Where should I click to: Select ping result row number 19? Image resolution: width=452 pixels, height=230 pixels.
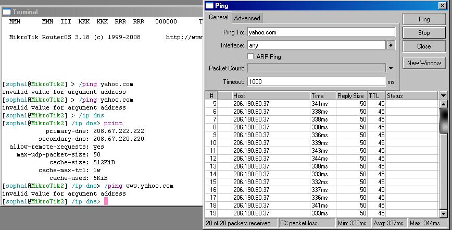(322, 213)
